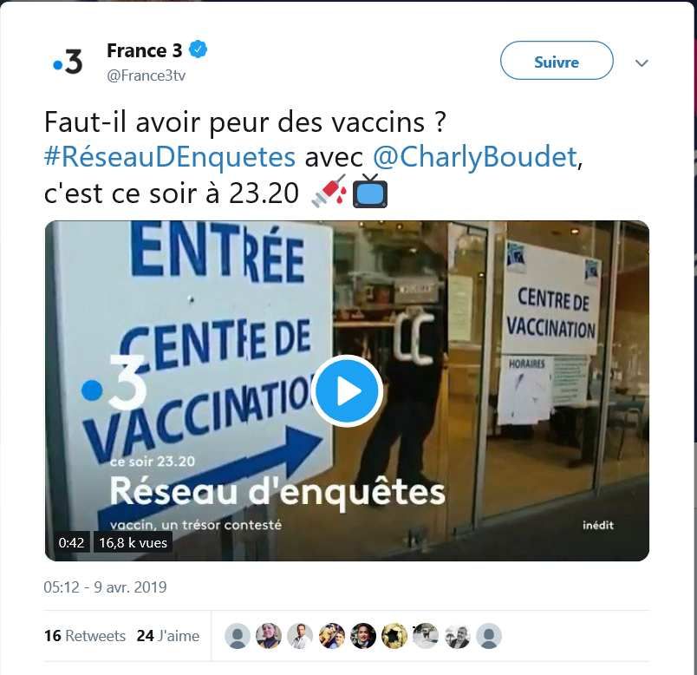The width and height of the screenshot is (697, 675).
Task: Click the first default grey avatar in likers
Action: [x=238, y=636]
